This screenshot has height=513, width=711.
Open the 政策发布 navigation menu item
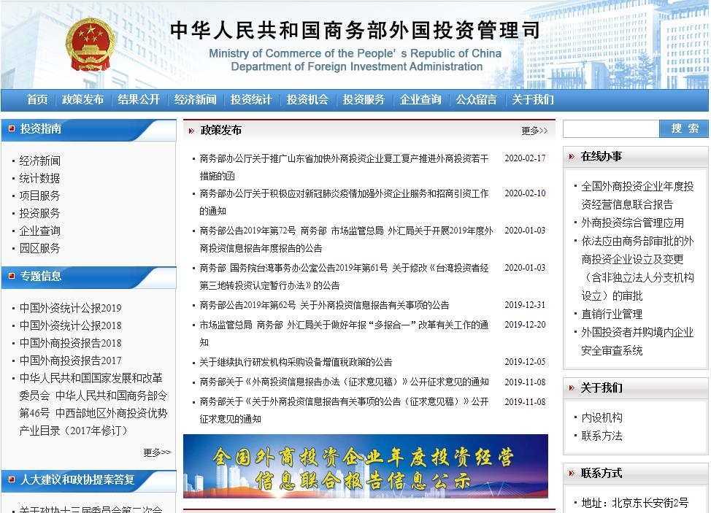(82, 100)
